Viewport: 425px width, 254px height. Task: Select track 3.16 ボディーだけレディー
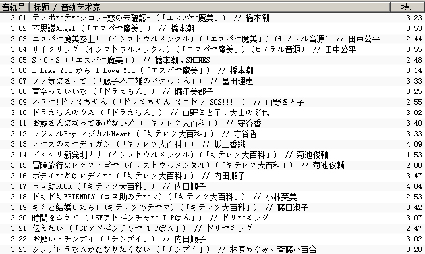tap(212, 176)
